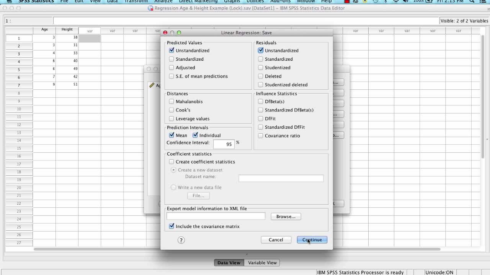Enable DfBeta(s) influence statistic

click(261, 102)
